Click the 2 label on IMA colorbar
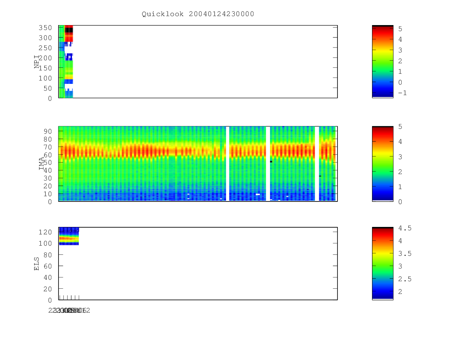This screenshot has height=337, width=450. tap(400, 171)
